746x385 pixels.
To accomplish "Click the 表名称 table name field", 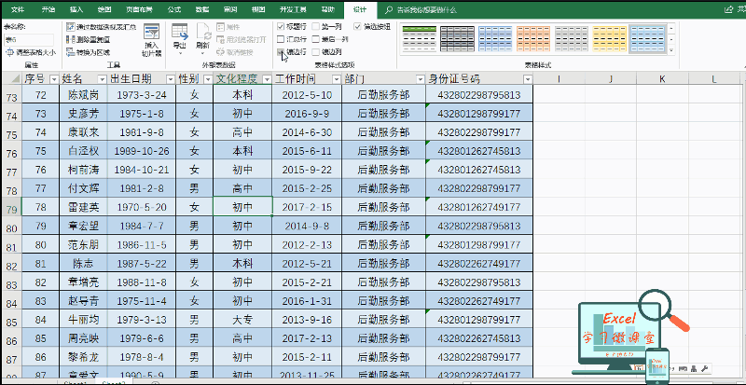I will click(29, 39).
